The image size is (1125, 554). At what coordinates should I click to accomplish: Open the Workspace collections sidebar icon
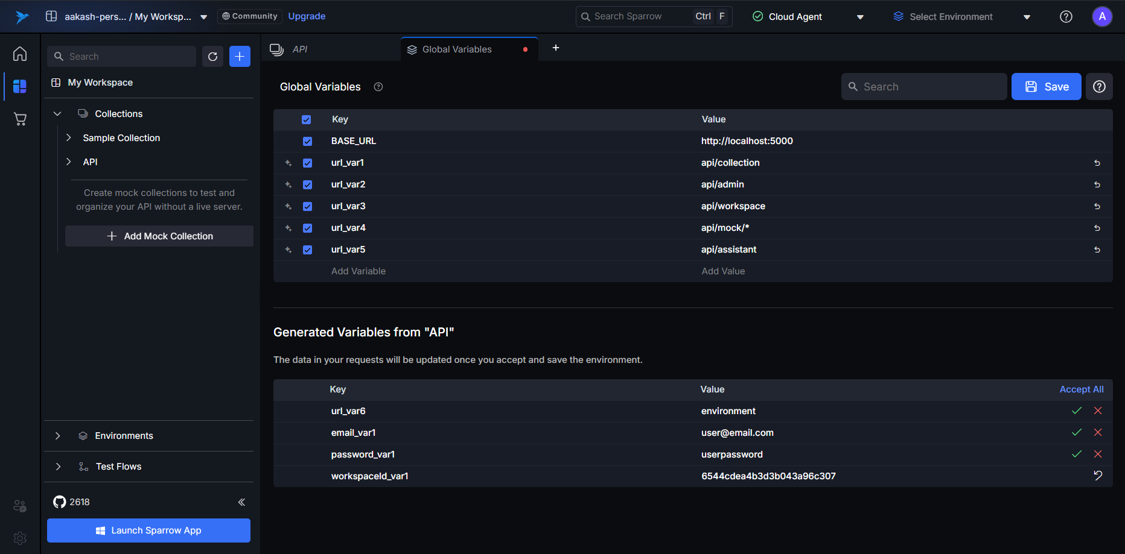coord(20,86)
